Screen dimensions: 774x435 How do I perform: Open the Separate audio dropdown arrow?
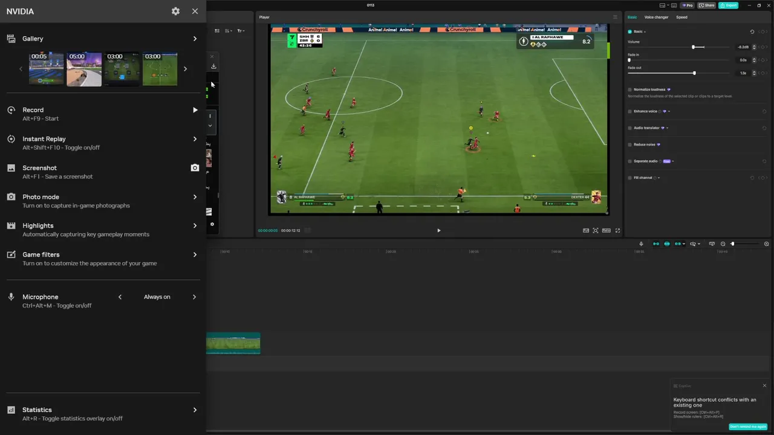(x=673, y=161)
